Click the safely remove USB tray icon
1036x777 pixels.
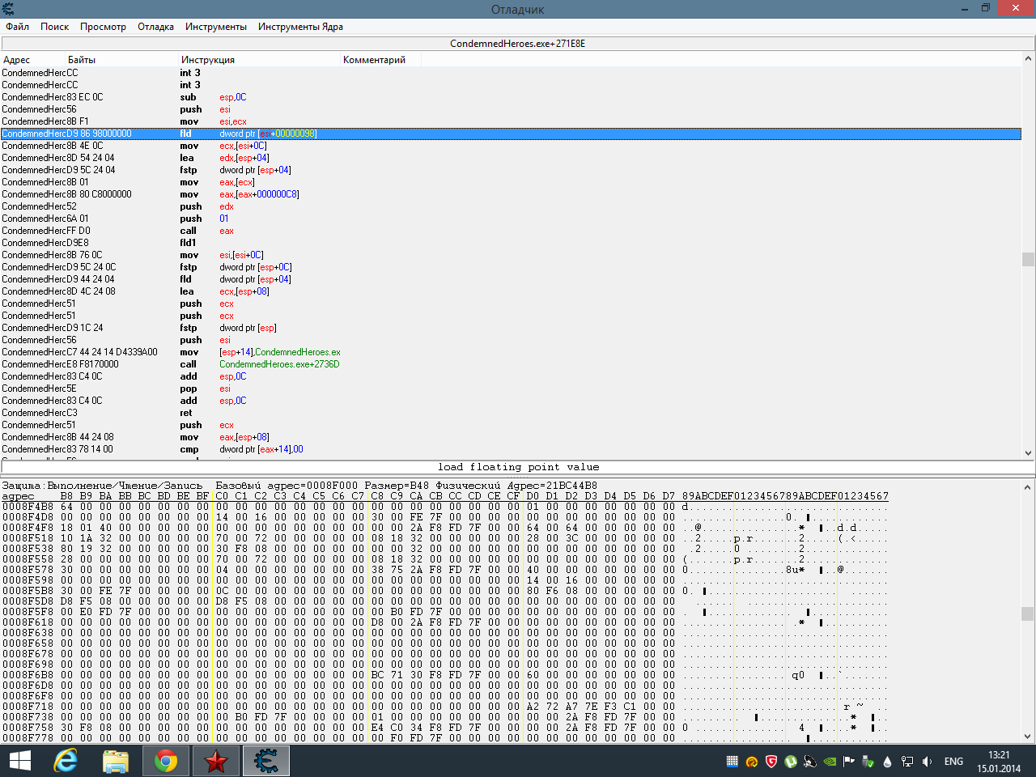coord(868,762)
